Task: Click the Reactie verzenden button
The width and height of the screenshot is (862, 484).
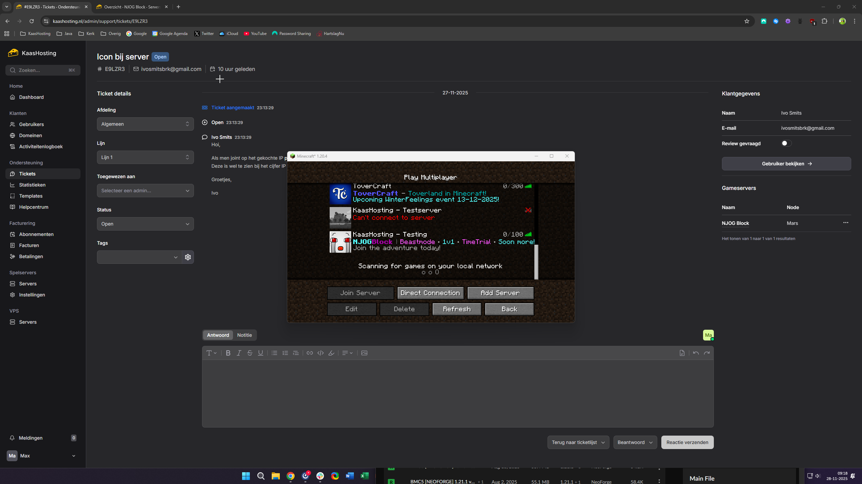Action: coord(687,442)
